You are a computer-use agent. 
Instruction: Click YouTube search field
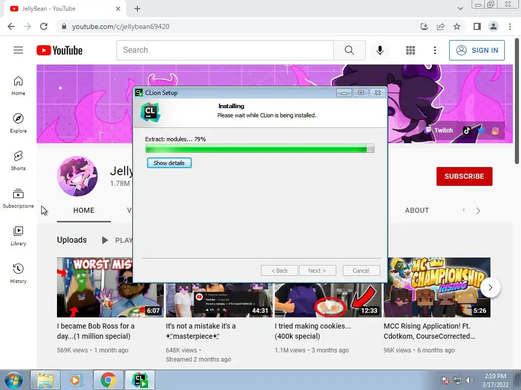point(225,50)
